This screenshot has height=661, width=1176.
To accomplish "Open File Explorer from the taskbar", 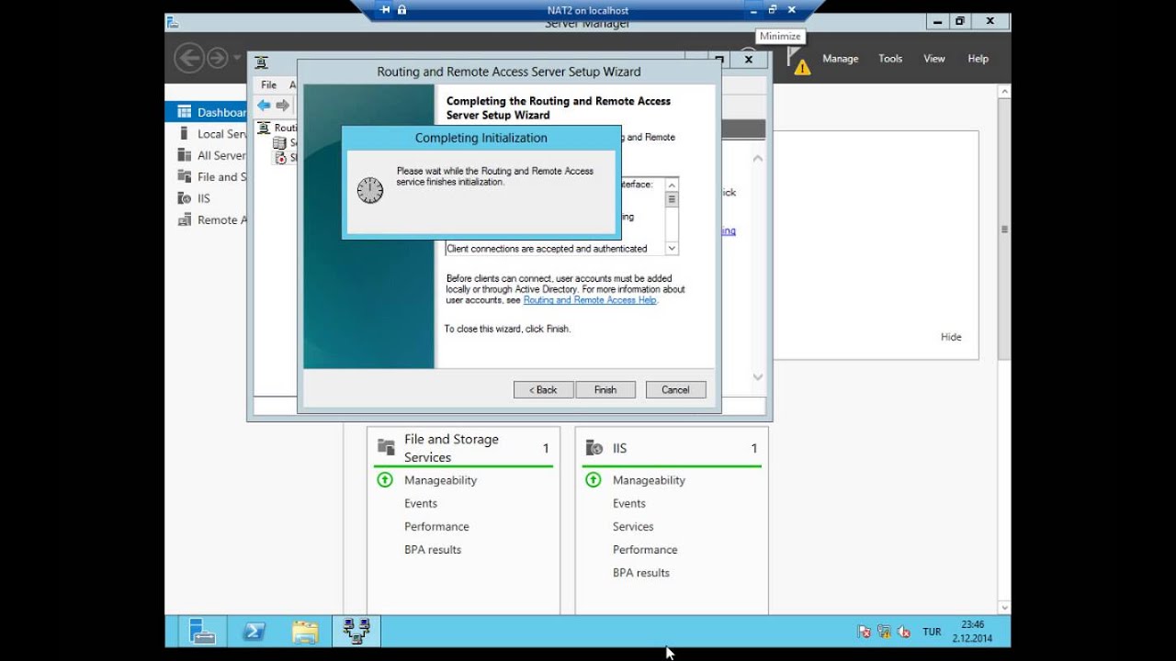I will [305, 631].
